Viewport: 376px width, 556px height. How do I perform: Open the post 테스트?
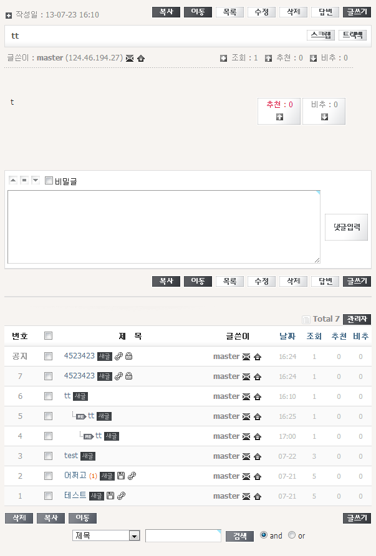[75, 496]
